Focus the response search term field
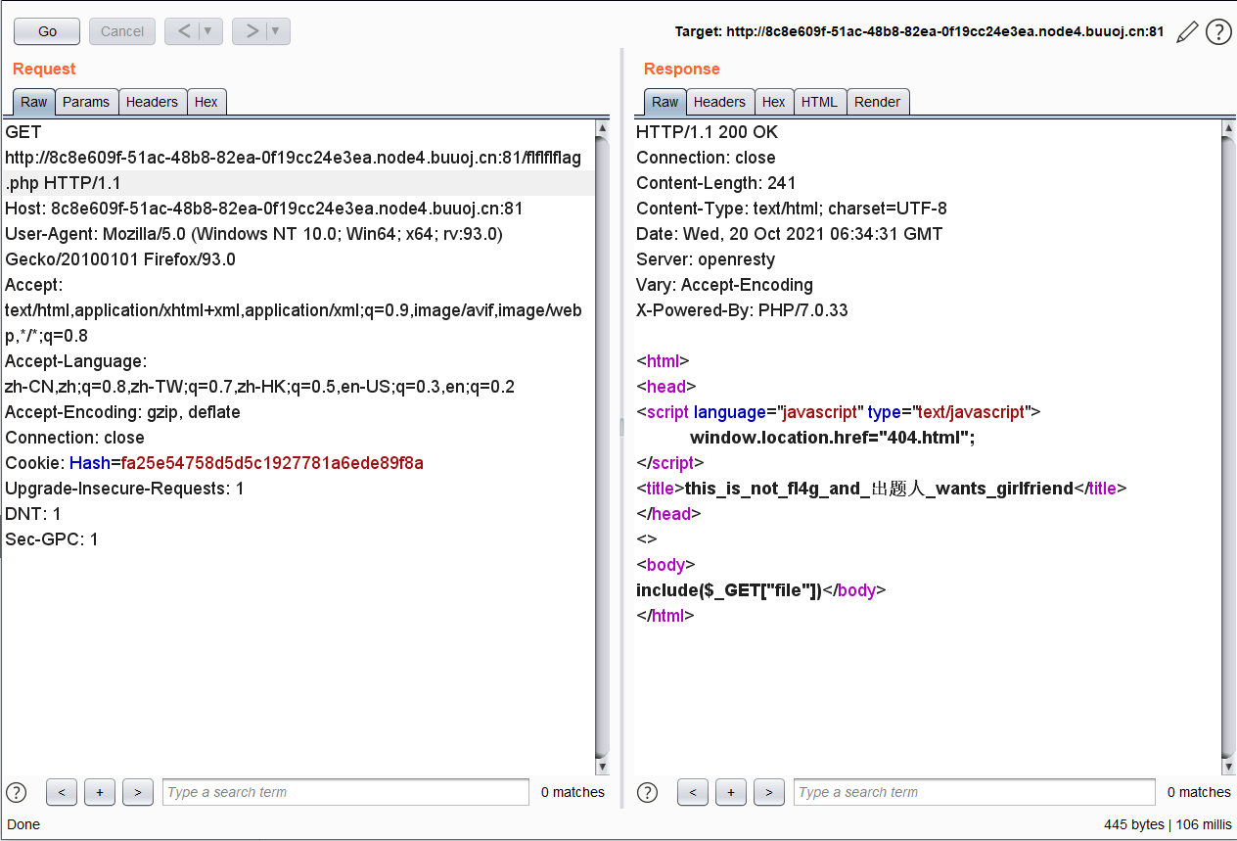Viewport: 1237px width, 841px height. click(x=976, y=792)
